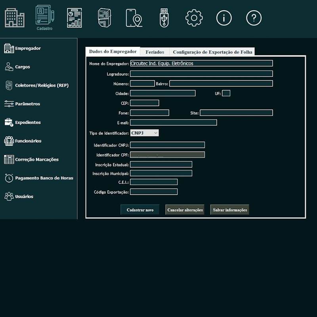Click the Parâmetros sliders icon
Screen dimensions: 317x317
pyautogui.click(x=9, y=104)
